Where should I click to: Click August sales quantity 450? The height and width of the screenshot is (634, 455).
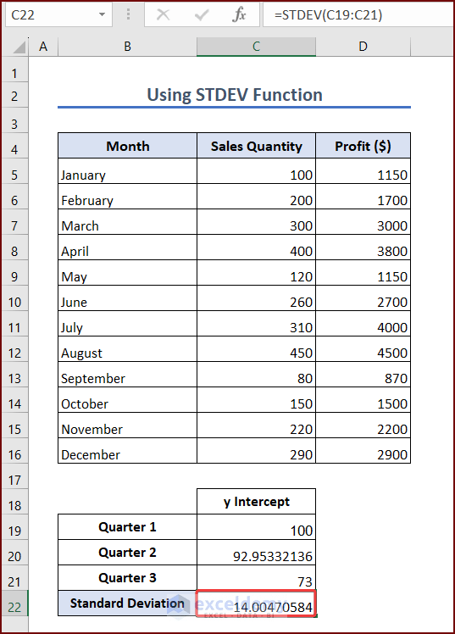pos(256,349)
